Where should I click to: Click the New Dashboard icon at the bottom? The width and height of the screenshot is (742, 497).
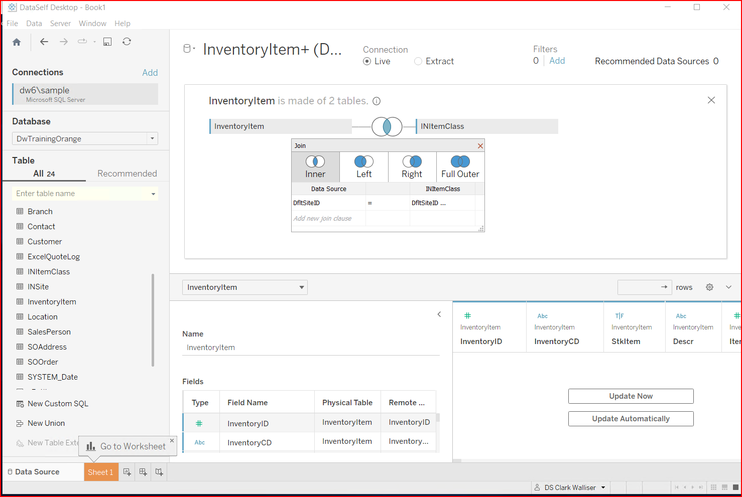[x=143, y=472]
